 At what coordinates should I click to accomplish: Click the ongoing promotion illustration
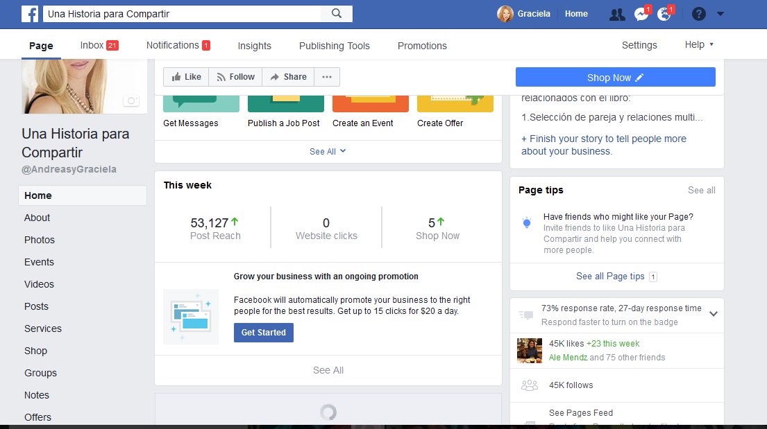[191, 317]
